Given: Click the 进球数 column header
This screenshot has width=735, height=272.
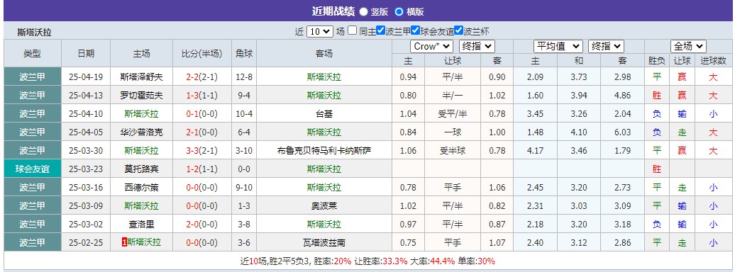Looking at the screenshot, I should coord(713,61).
